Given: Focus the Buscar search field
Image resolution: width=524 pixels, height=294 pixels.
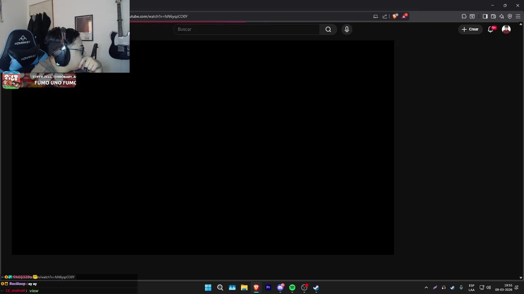Looking at the screenshot, I should (x=246, y=29).
